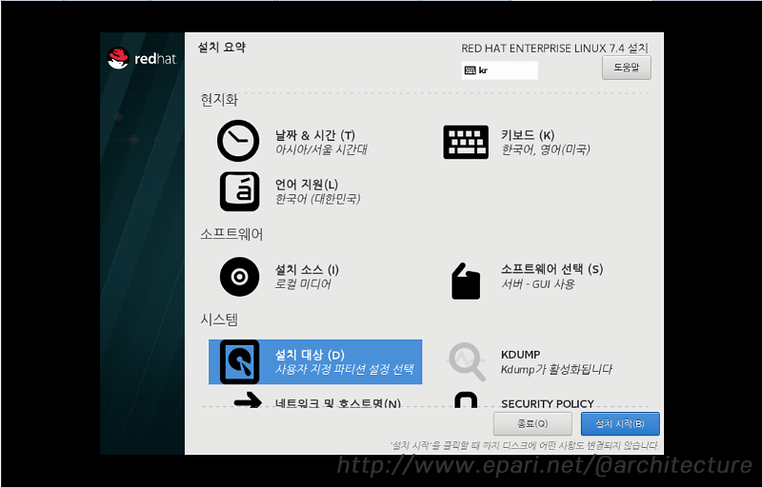Click the 한국어, 영어(미국) subtitle
The image size is (762, 488).
click(545, 149)
